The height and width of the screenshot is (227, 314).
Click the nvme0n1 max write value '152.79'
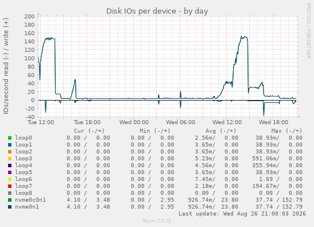point(292,206)
